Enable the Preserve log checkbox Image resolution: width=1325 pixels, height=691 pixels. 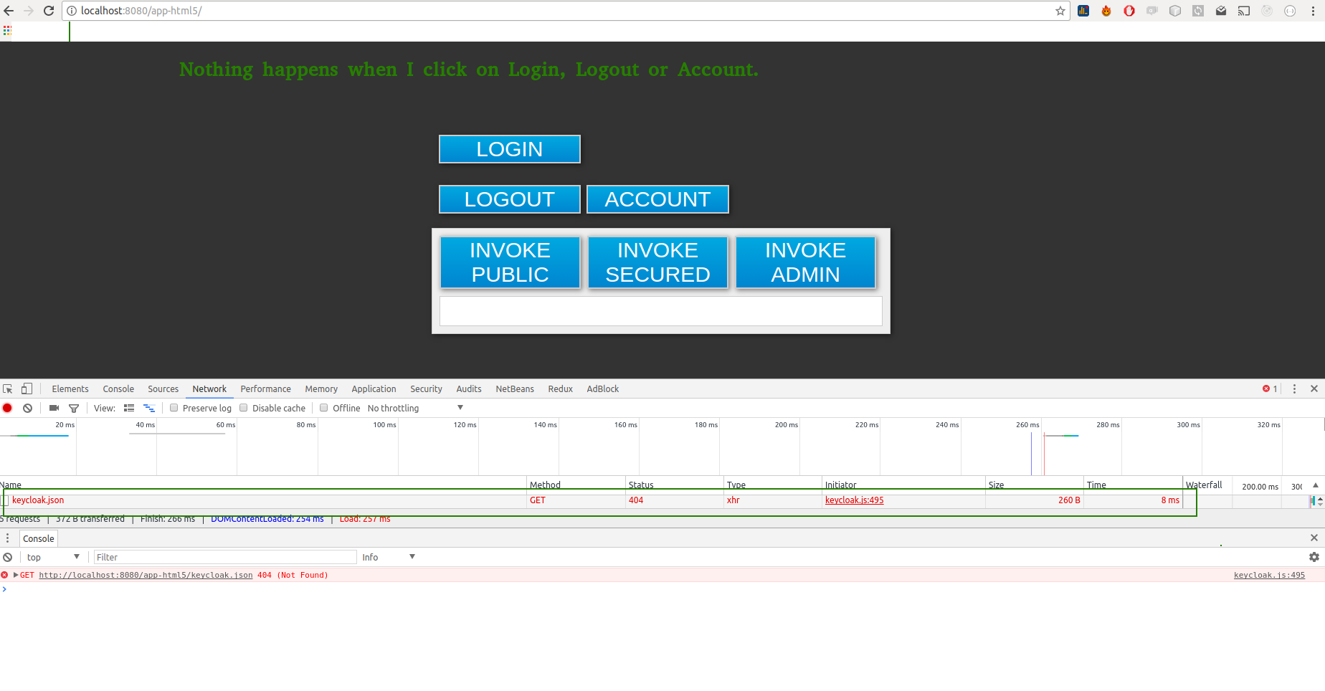(174, 408)
